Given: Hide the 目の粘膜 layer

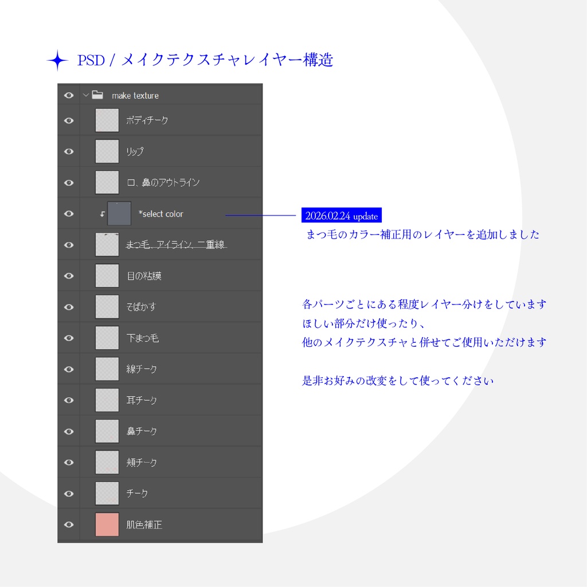Looking at the screenshot, I should (x=69, y=276).
